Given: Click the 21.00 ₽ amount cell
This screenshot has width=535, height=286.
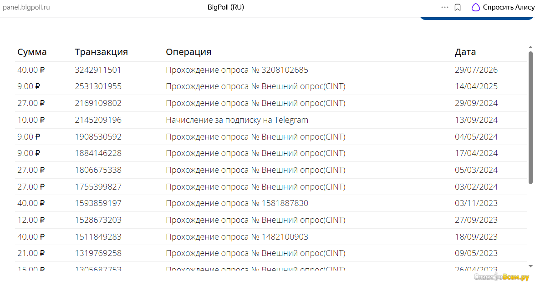Looking at the screenshot, I should [x=31, y=253].
